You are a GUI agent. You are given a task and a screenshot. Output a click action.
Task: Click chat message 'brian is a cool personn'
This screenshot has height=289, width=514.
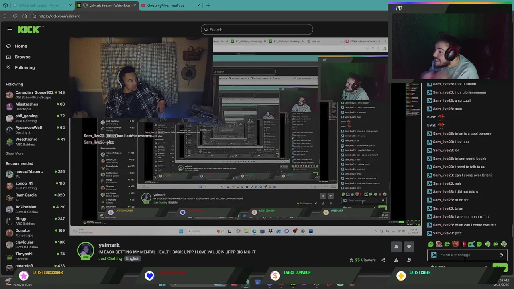[x=473, y=134]
